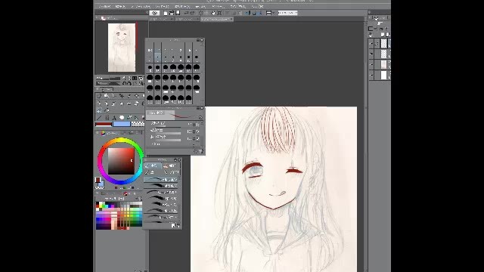Screen dimensions: 484x272
Task: Toggle Snap to Ruler in command bar
Action: (248, 13)
